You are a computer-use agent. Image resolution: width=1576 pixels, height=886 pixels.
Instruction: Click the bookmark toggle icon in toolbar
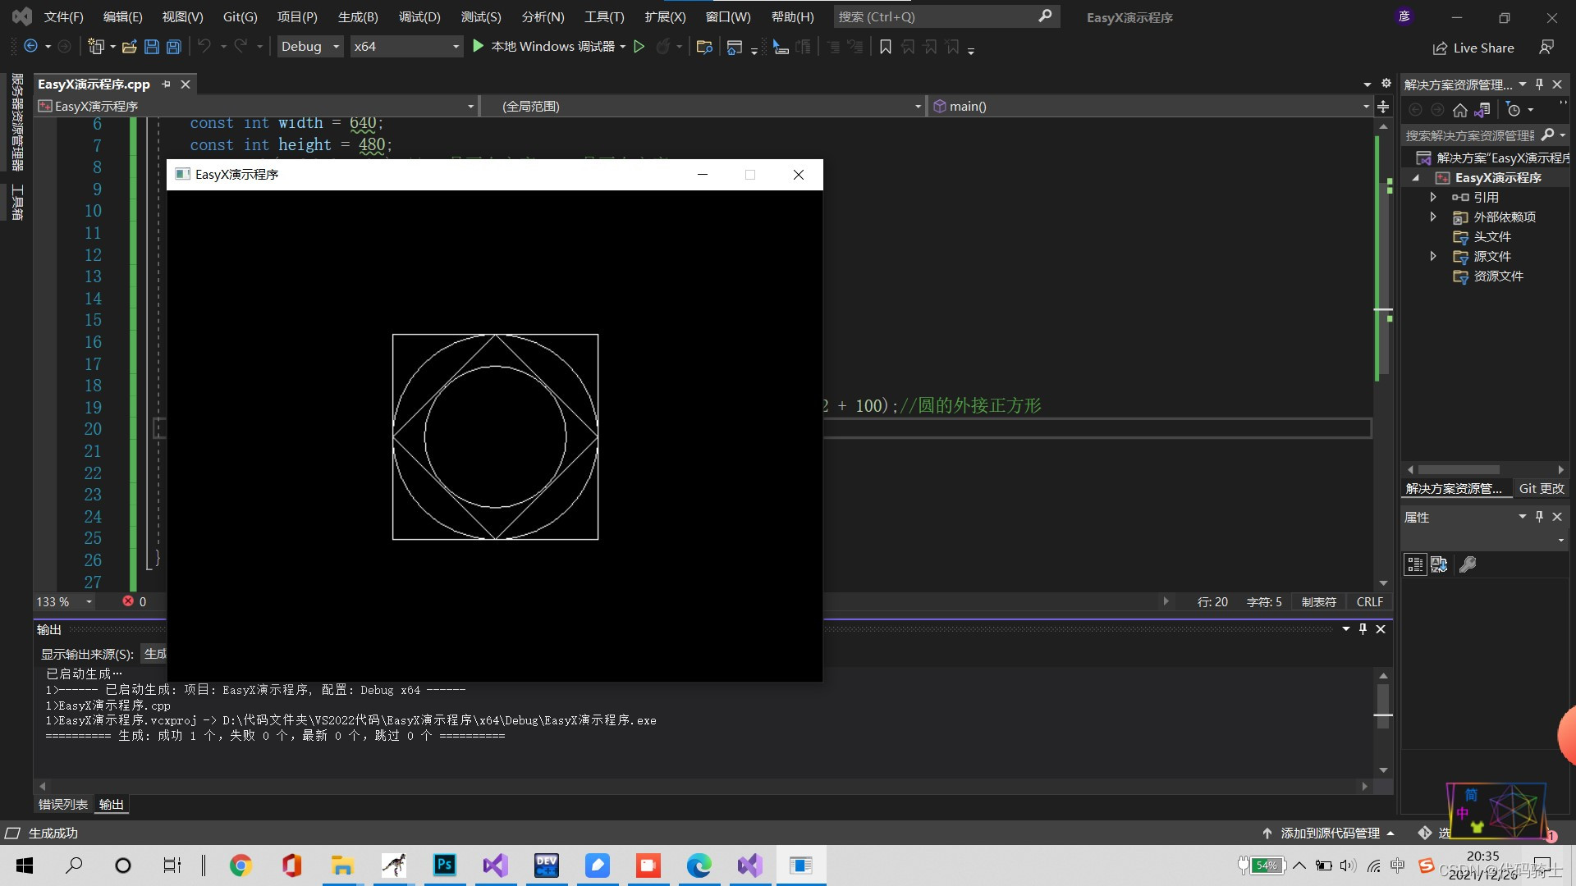tap(885, 48)
